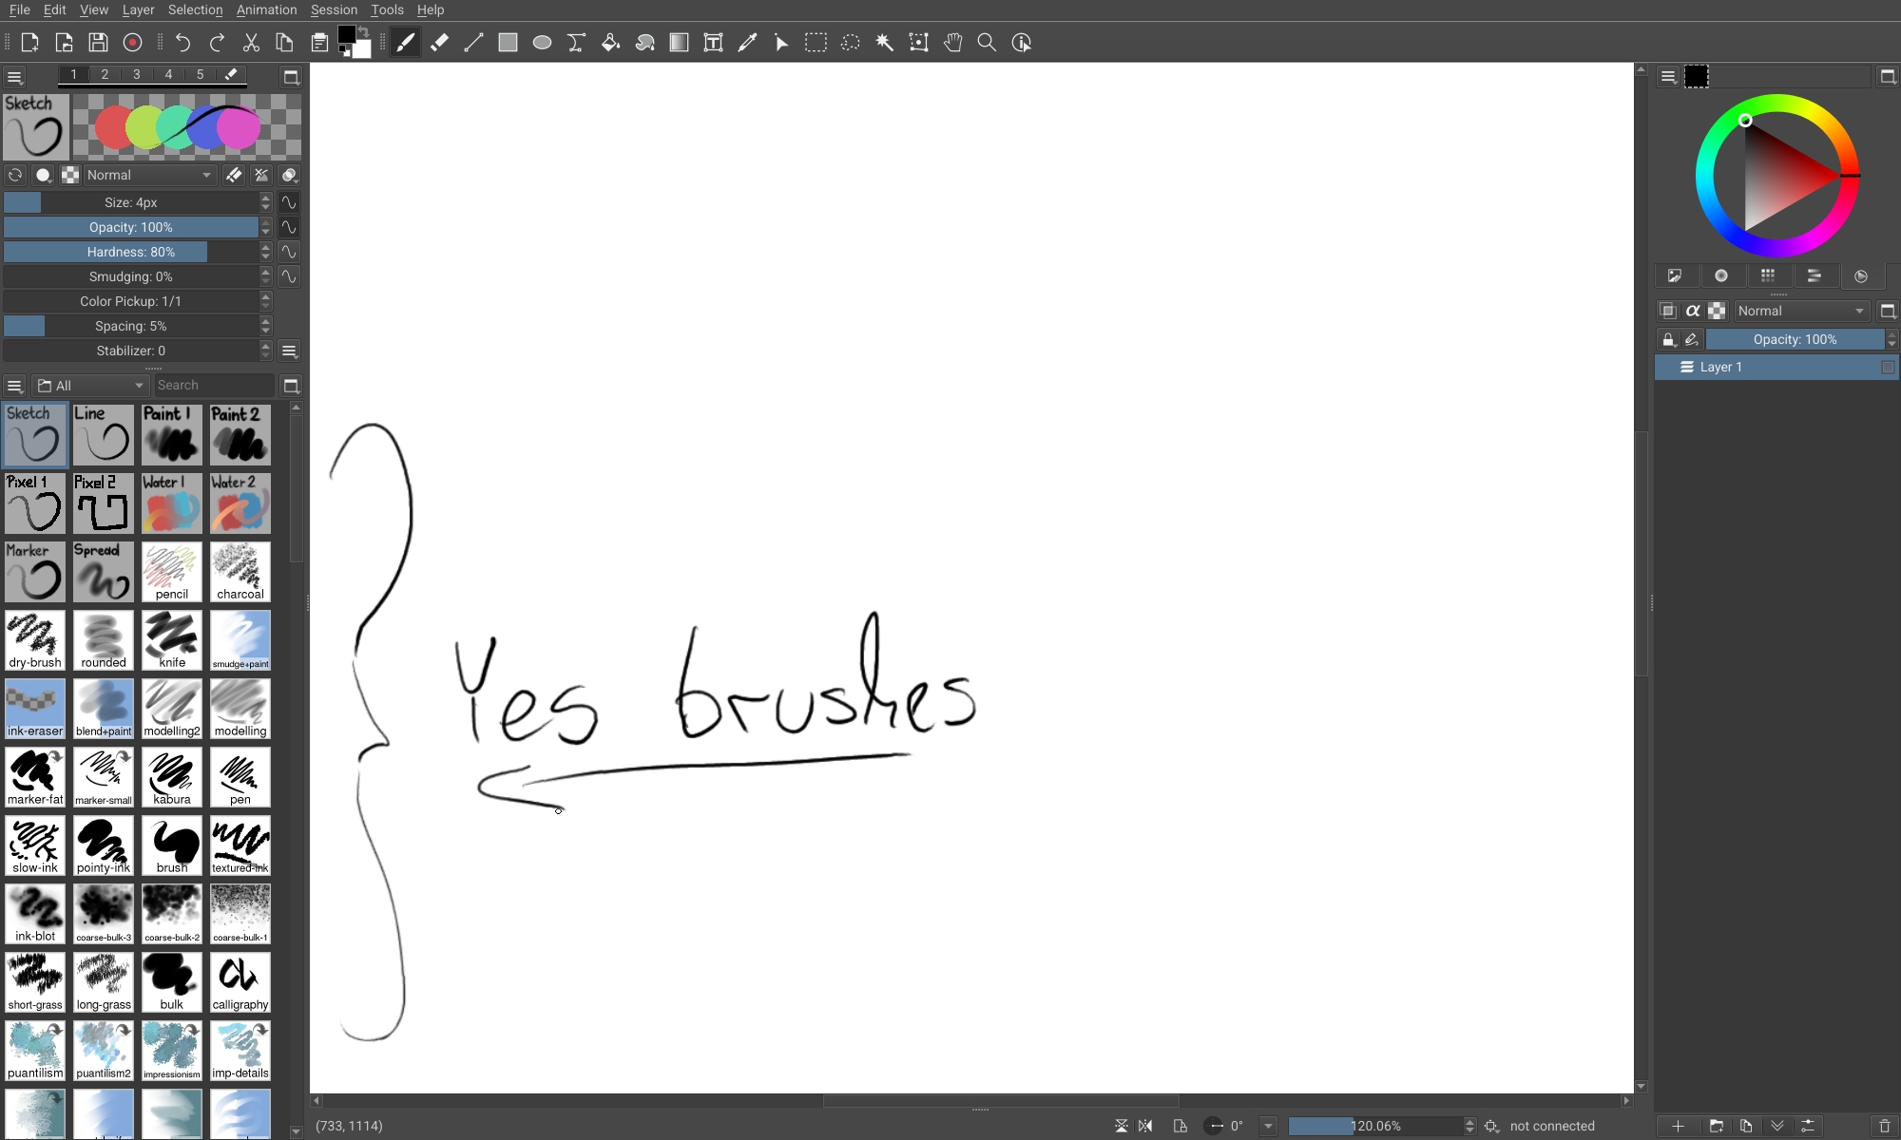Click the Opacity 100% brush slider

(131, 227)
